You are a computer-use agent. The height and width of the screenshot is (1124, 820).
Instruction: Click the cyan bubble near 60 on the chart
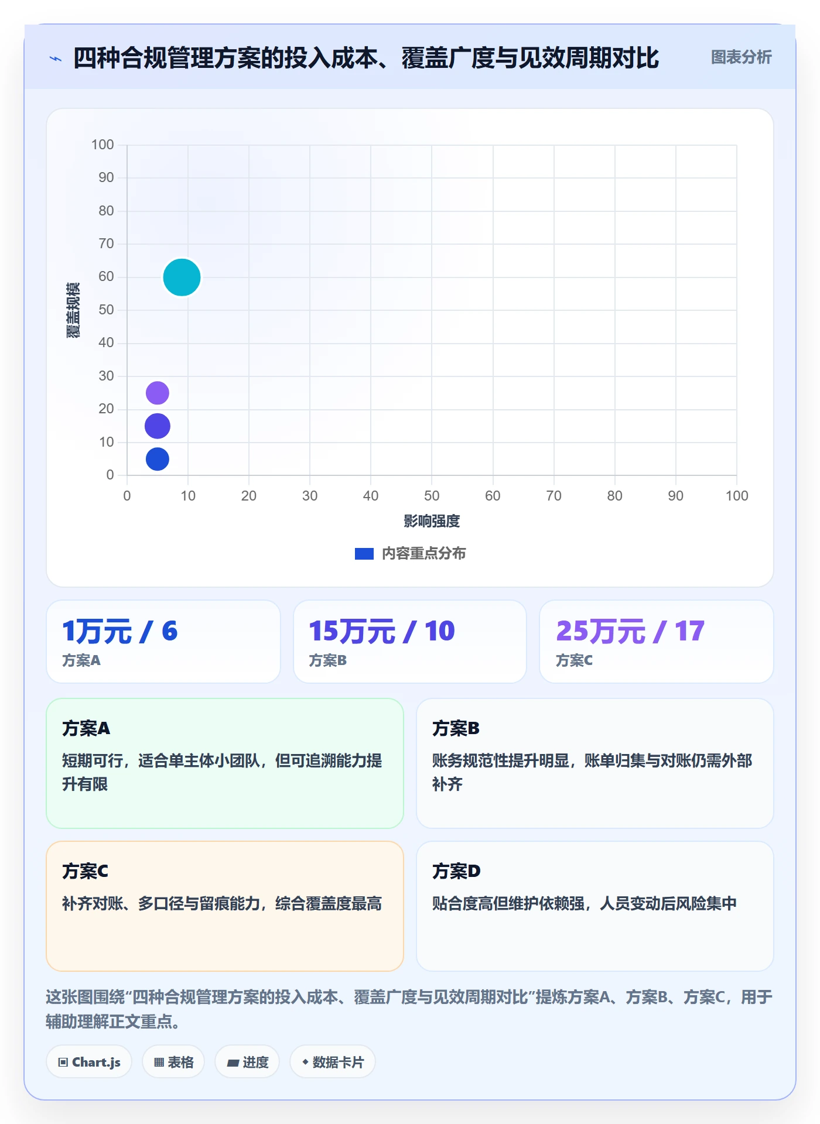click(182, 277)
